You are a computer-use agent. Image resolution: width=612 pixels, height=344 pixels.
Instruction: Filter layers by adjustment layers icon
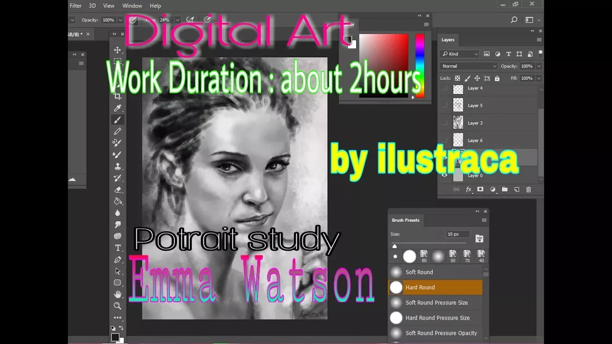[498, 54]
